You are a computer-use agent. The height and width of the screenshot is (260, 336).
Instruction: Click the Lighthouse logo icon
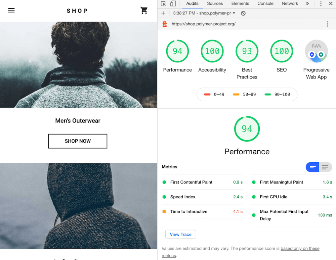coord(165,24)
